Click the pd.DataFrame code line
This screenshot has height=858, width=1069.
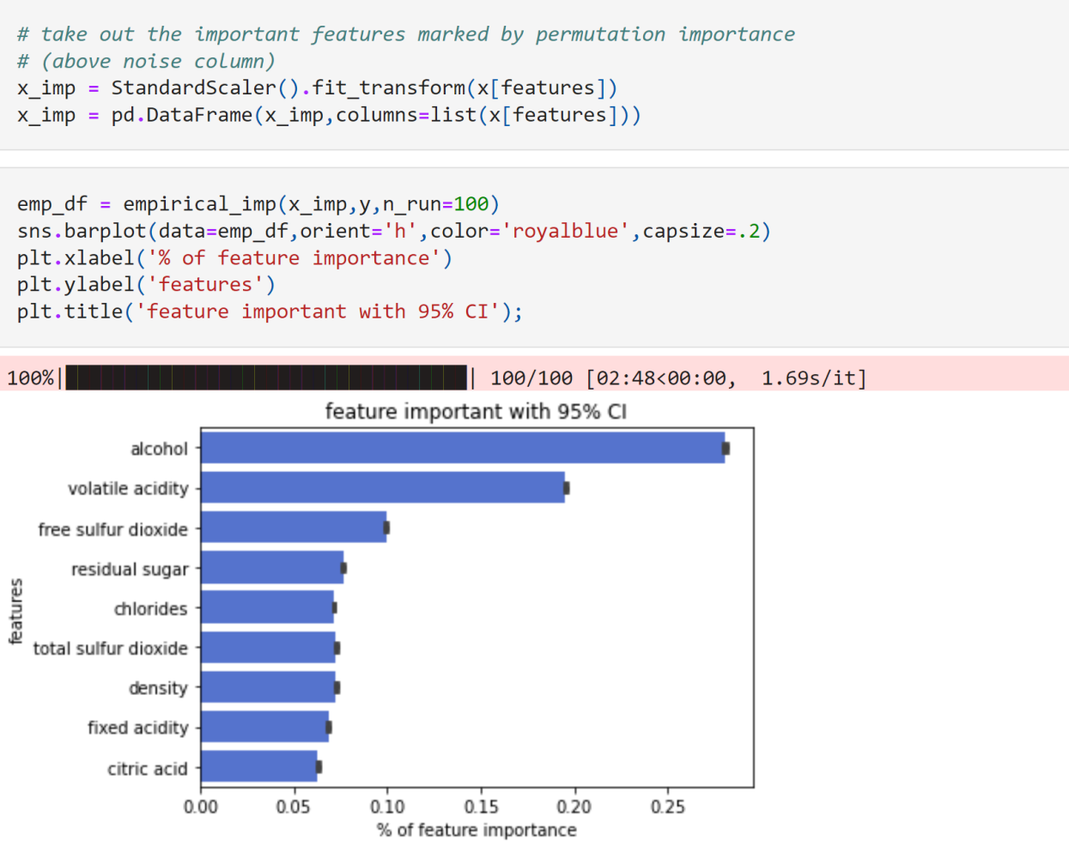[329, 115]
